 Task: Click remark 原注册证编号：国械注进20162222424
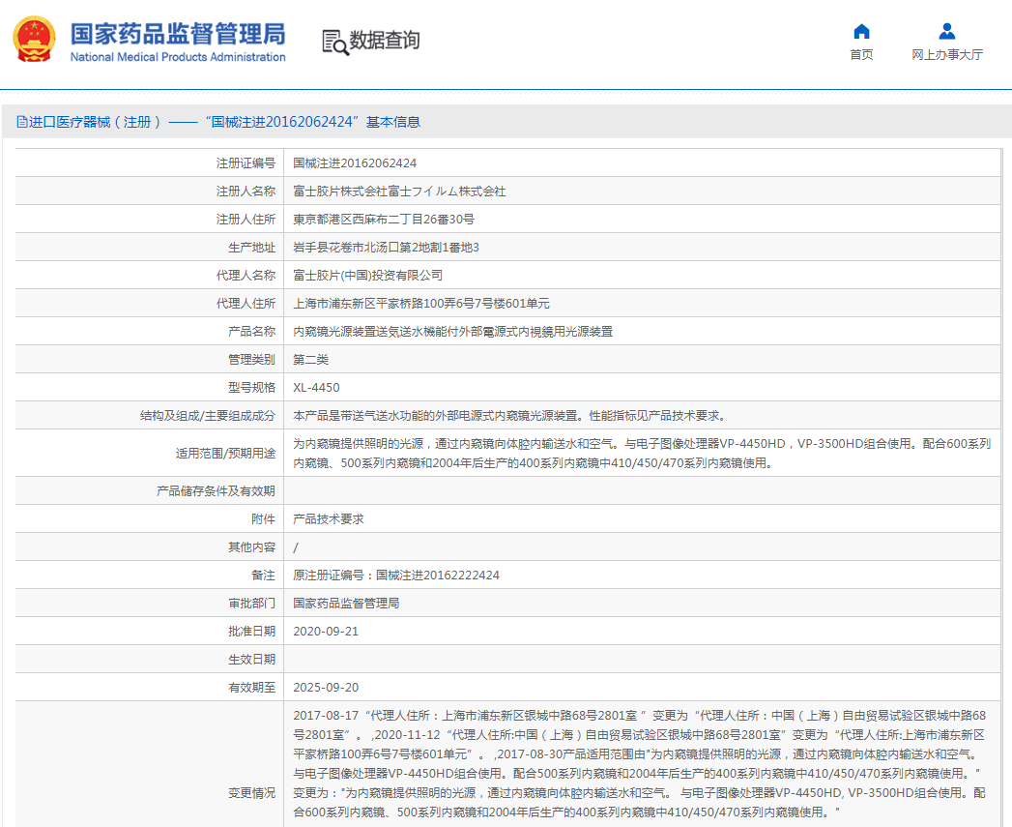point(396,575)
